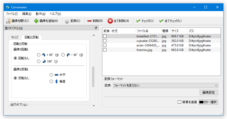Select the cupcake-25280... file name

148,41
